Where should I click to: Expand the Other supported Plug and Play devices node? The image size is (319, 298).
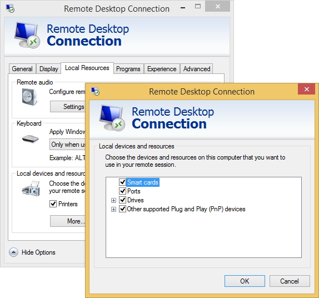pos(113,209)
